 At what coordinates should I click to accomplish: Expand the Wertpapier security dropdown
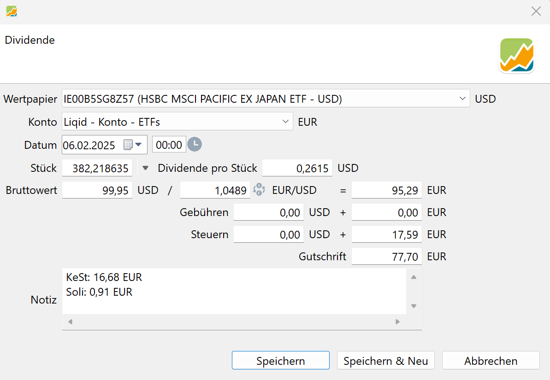pyautogui.click(x=462, y=99)
